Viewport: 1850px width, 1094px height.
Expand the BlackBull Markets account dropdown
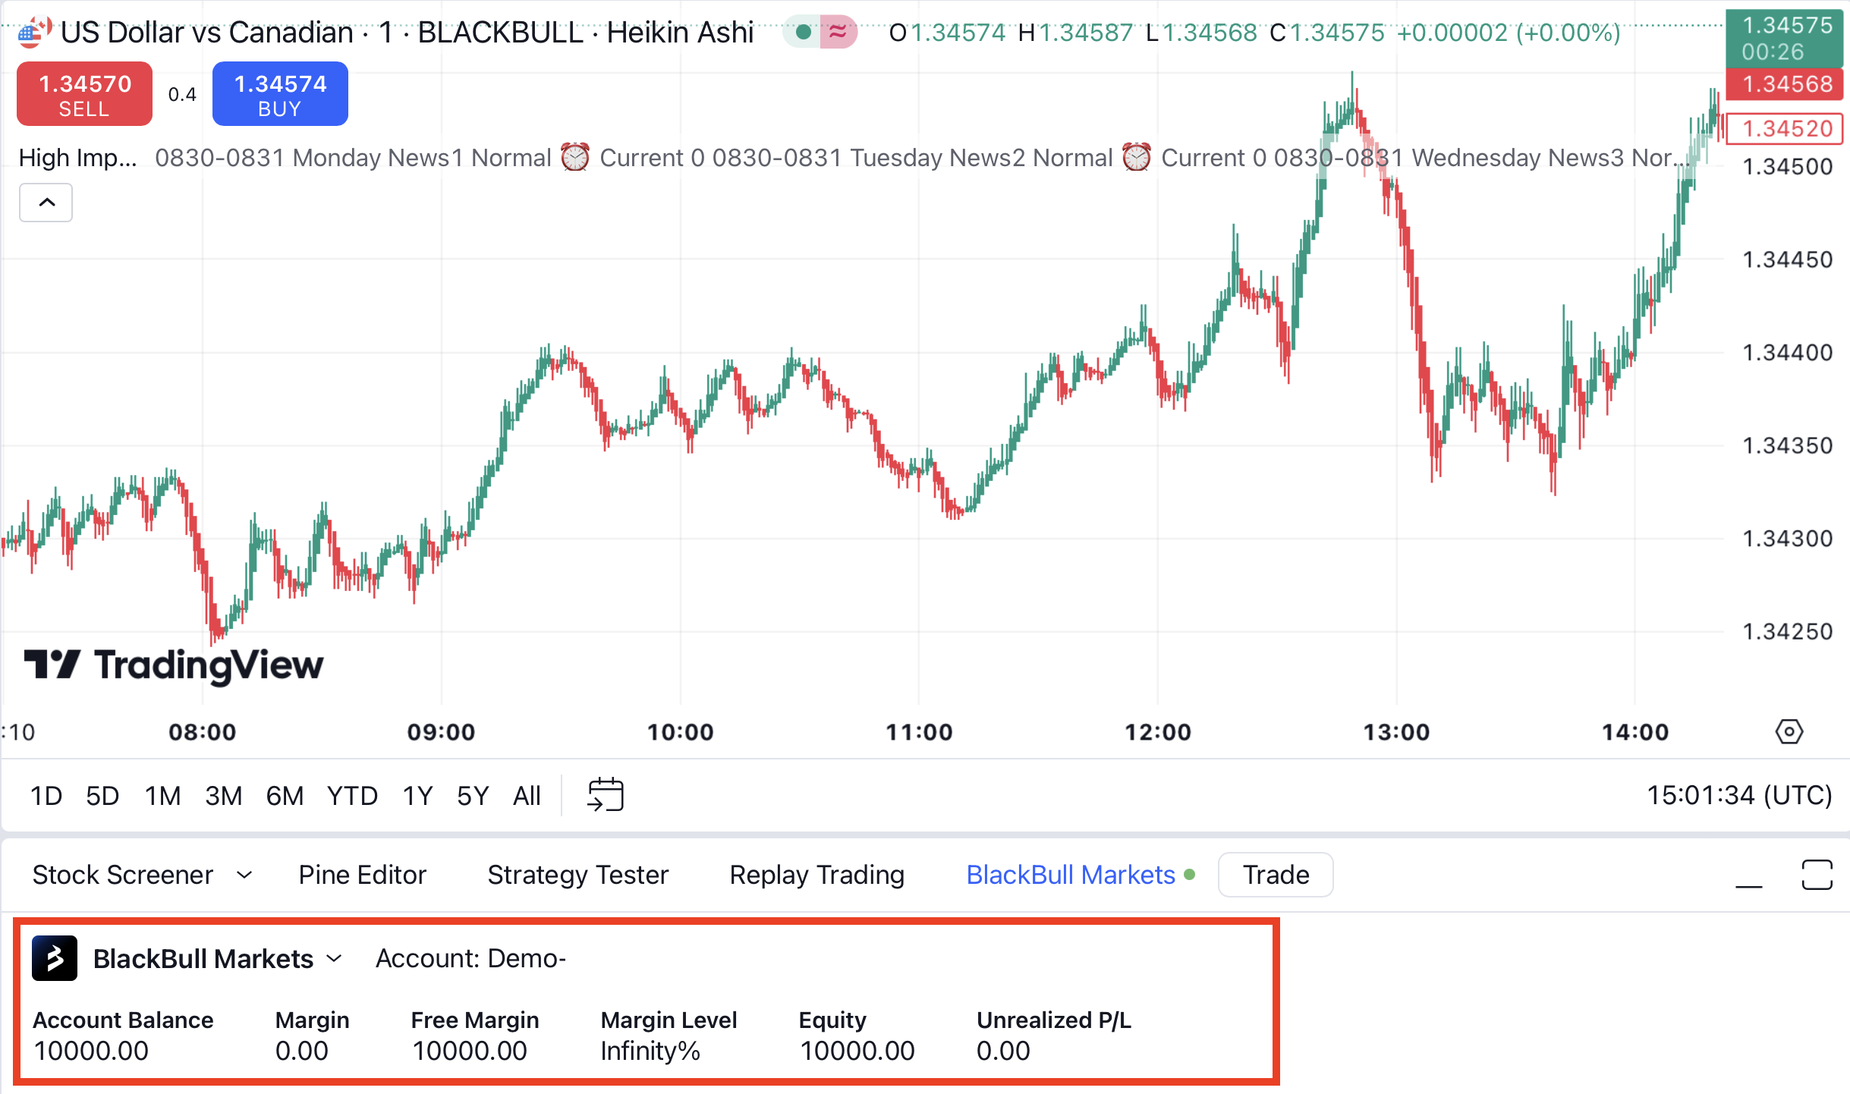coord(338,960)
